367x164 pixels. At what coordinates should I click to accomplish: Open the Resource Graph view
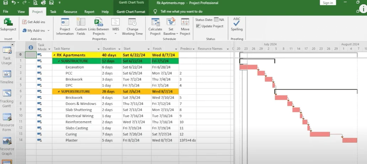(6, 146)
